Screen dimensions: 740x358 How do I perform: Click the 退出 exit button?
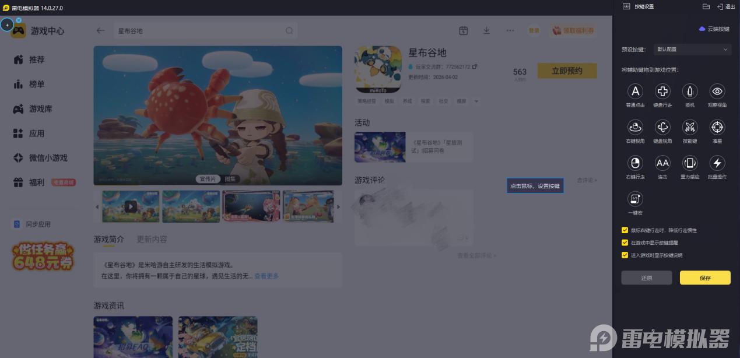coord(726,6)
